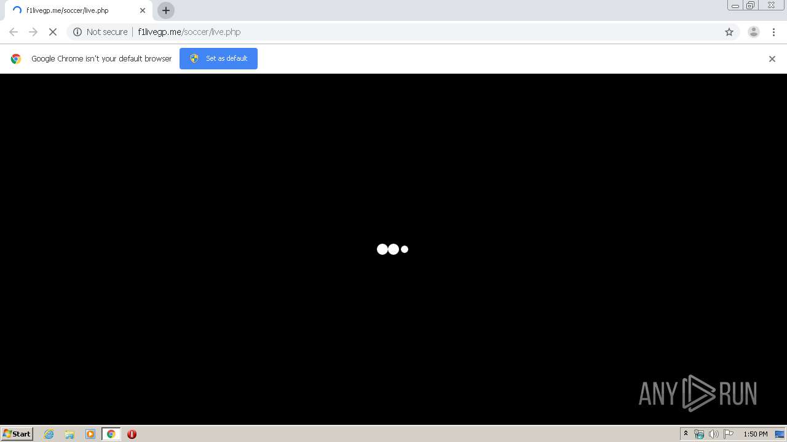Show hidden system tray icons
The height and width of the screenshot is (442, 787).
click(686, 434)
